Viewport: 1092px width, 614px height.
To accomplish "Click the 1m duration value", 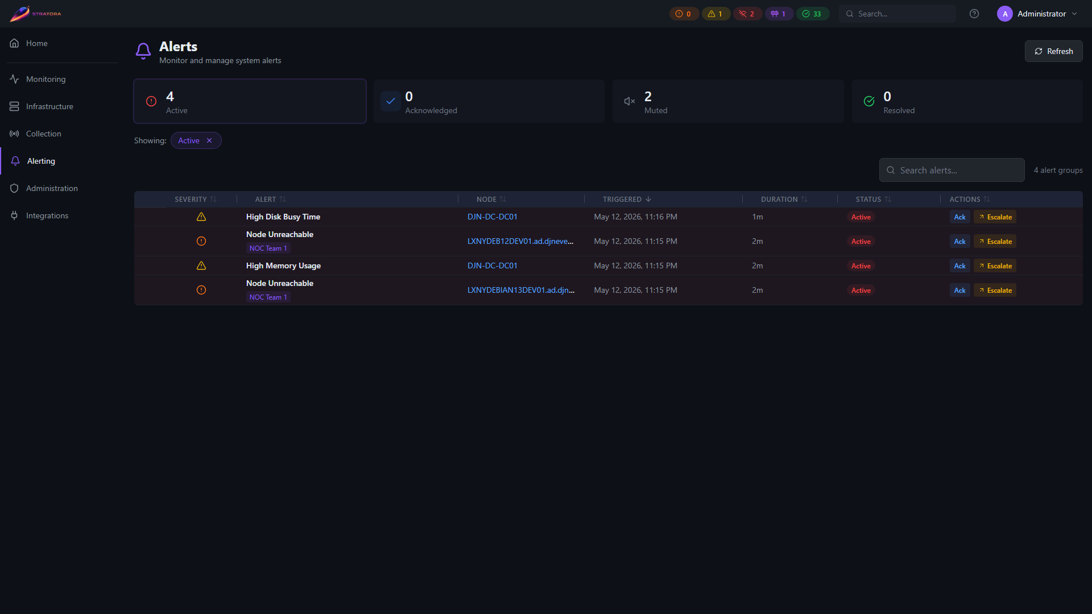I will [757, 217].
